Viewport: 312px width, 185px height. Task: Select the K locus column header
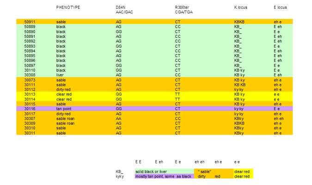point(240,7)
